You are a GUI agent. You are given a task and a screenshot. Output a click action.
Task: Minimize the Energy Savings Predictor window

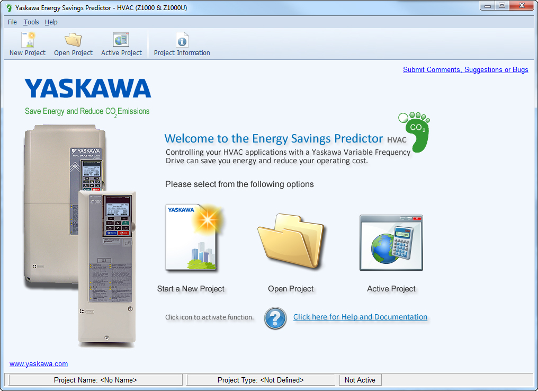pyautogui.click(x=488, y=6)
